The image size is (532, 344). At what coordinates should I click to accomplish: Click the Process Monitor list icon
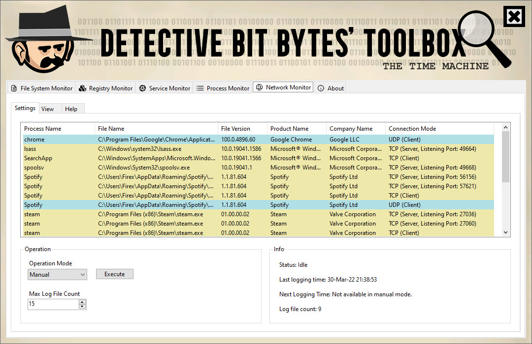(x=200, y=88)
